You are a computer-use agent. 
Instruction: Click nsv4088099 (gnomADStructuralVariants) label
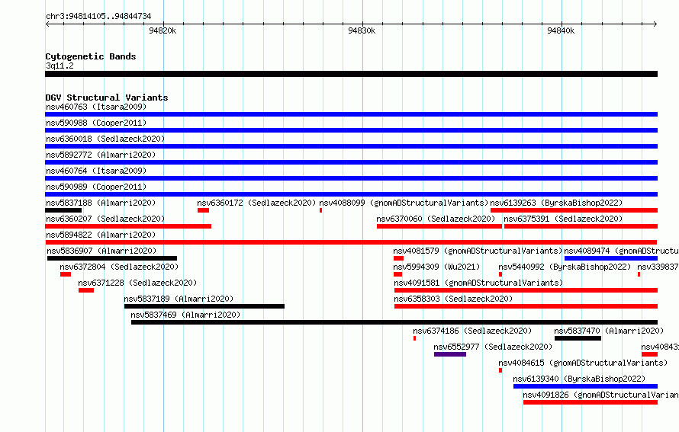pyautogui.click(x=404, y=203)
